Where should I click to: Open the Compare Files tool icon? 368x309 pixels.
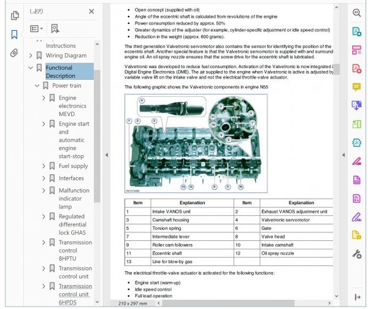357,124
